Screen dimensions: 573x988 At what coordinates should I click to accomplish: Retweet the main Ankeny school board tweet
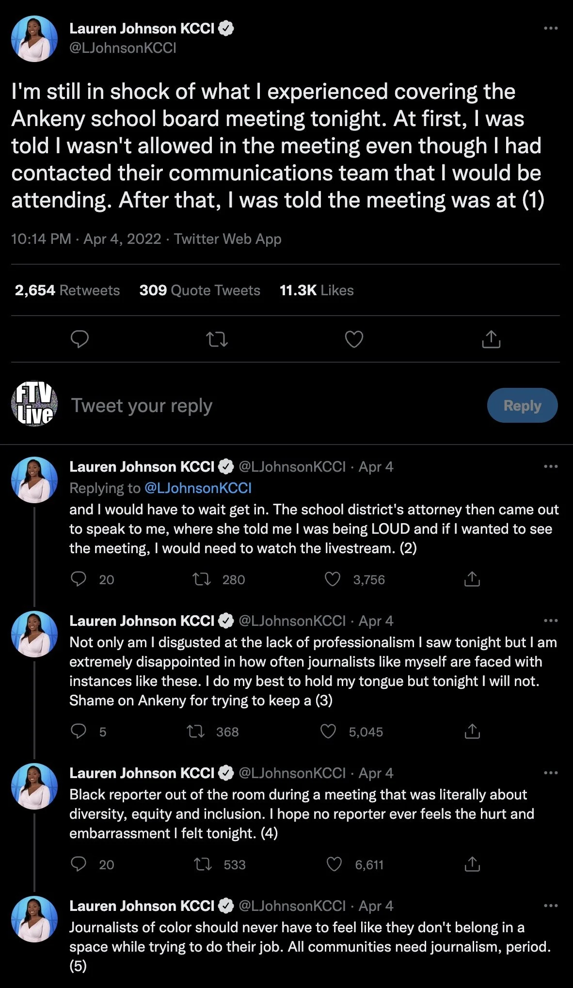click(x=217, y=339)
